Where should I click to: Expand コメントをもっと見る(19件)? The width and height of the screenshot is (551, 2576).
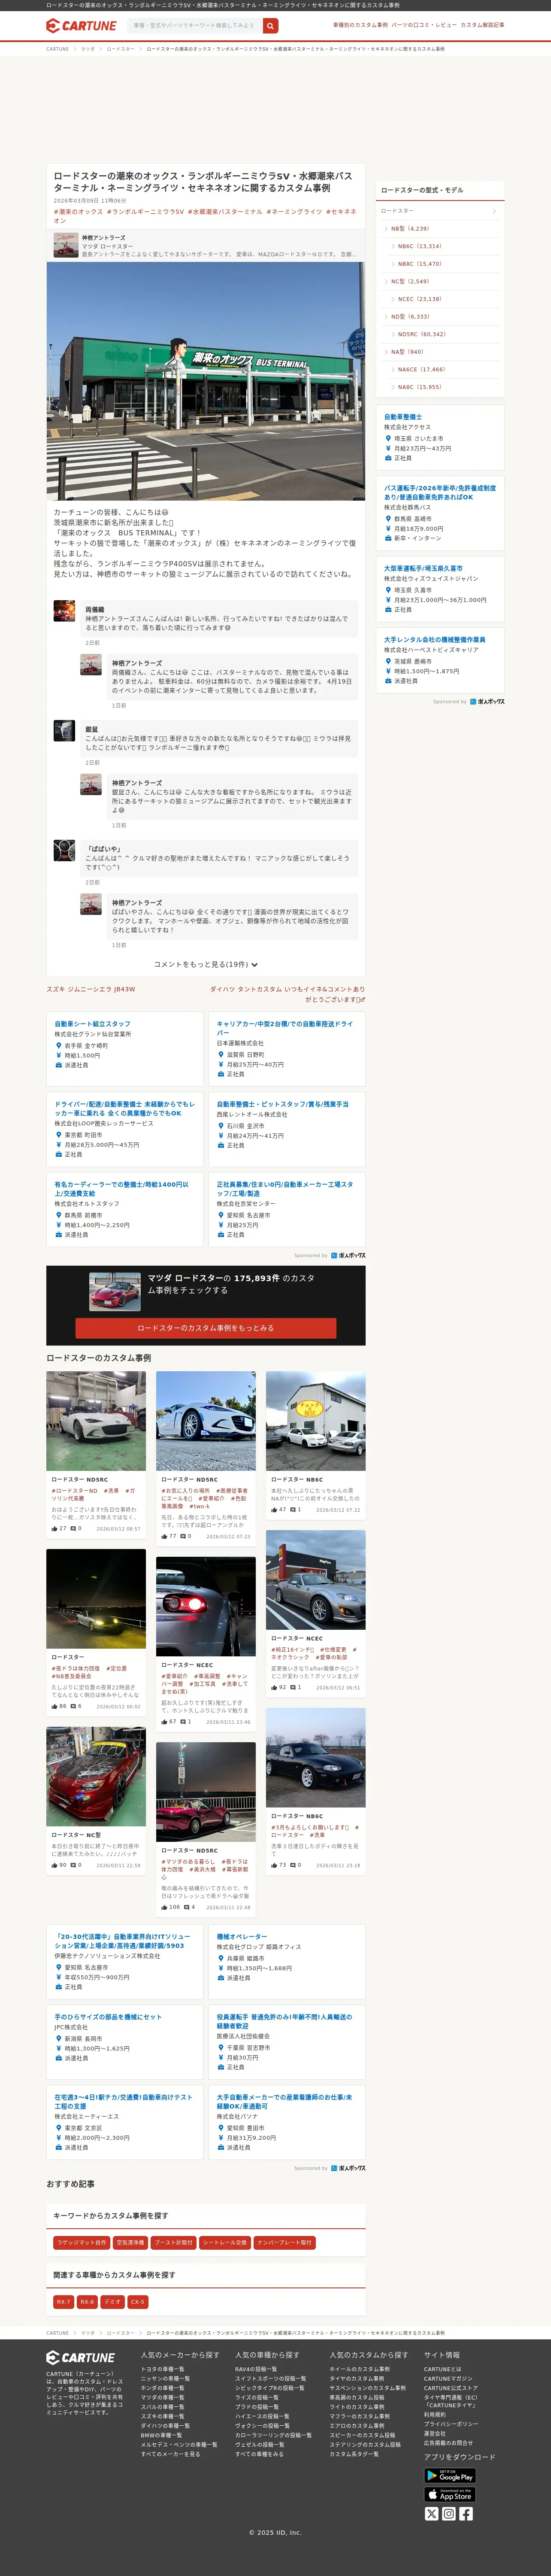click(205, 965)
